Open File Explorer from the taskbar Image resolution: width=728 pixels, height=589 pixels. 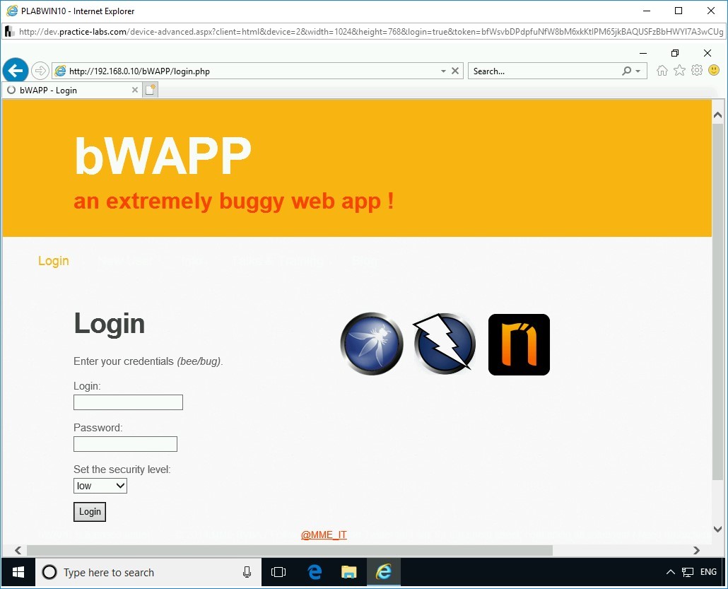(348, 572)
